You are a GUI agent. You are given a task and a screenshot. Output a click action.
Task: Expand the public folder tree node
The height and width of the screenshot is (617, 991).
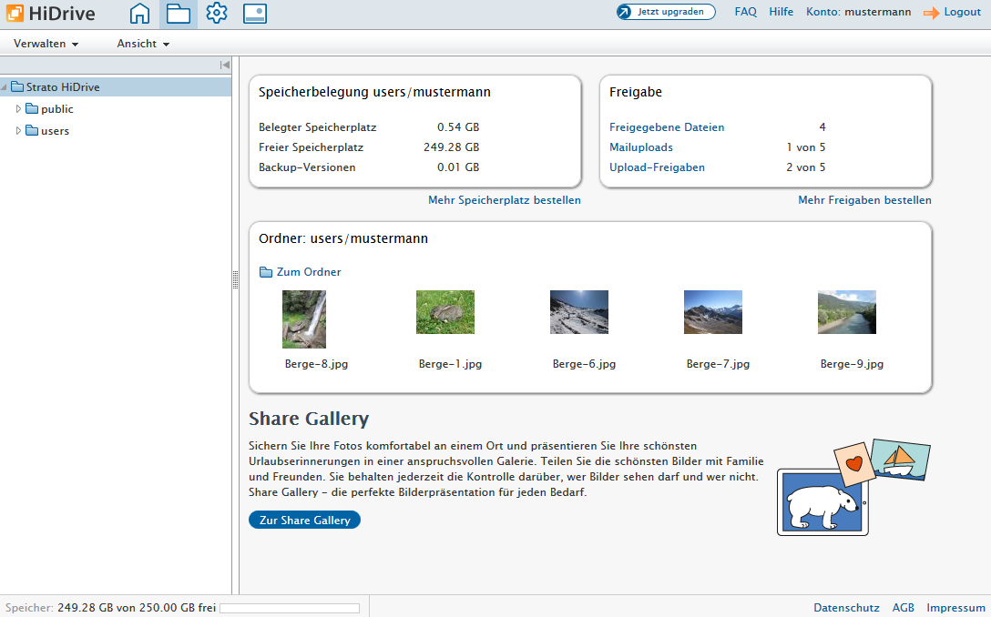pos(18,109)
